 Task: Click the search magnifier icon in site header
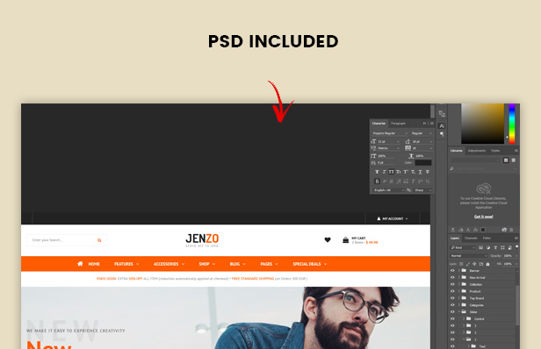[99, 240]
